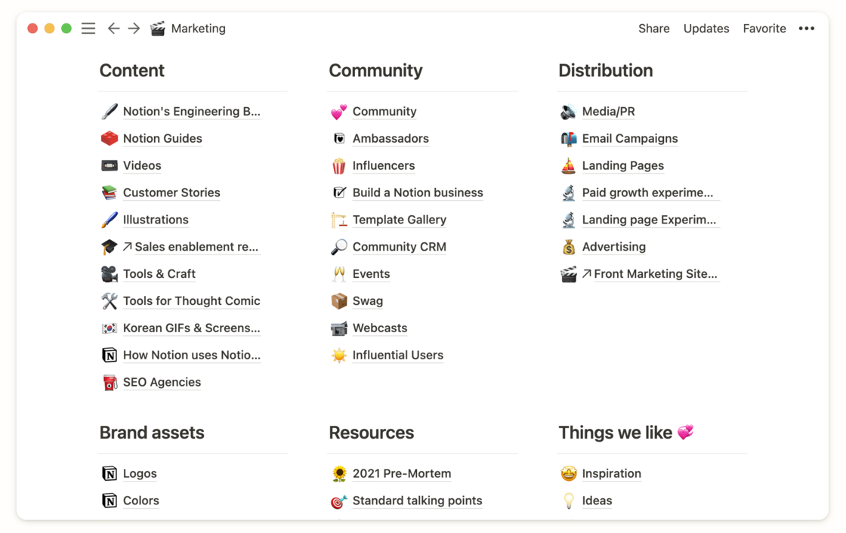
Task: Click the star-eyes emoji icon of Inspiration
Action: (x=568, y=473)
